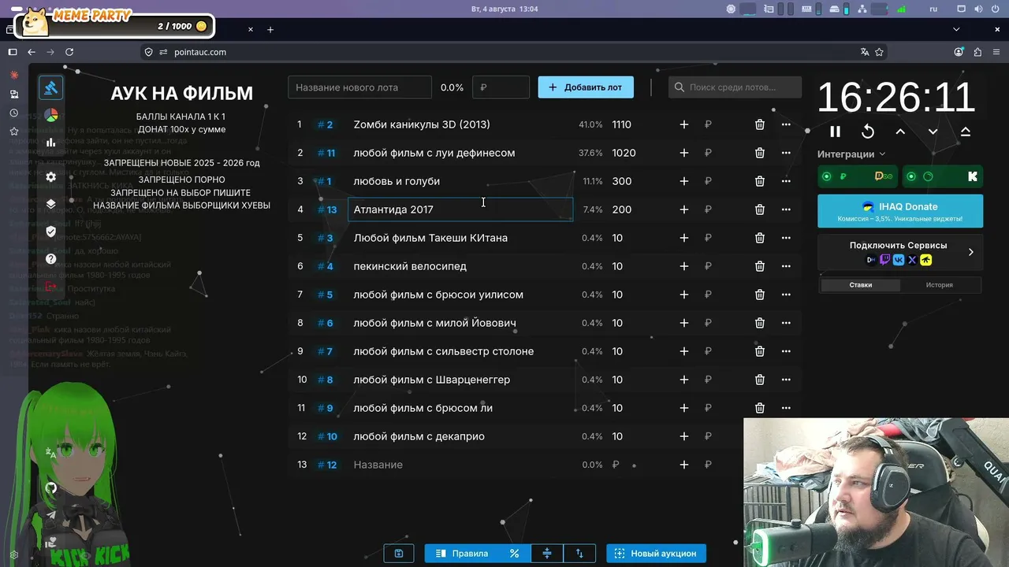1009x567 pixels.
Task: Click the #13 tag of Атлантида lot
Action: coord(327,209)
